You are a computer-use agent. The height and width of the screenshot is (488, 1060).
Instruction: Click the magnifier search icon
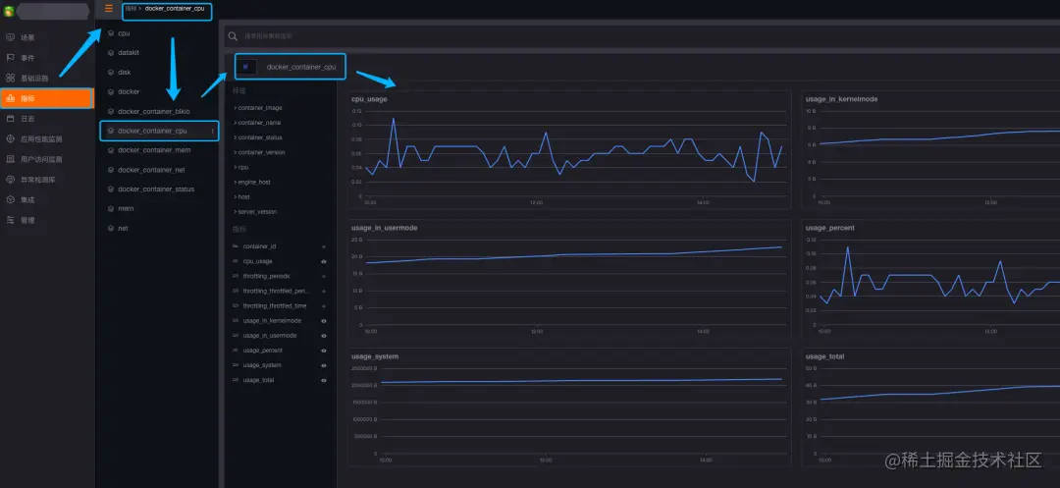[233, 35]
